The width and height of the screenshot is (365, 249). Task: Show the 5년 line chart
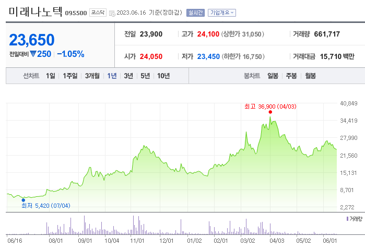point(145,76)
